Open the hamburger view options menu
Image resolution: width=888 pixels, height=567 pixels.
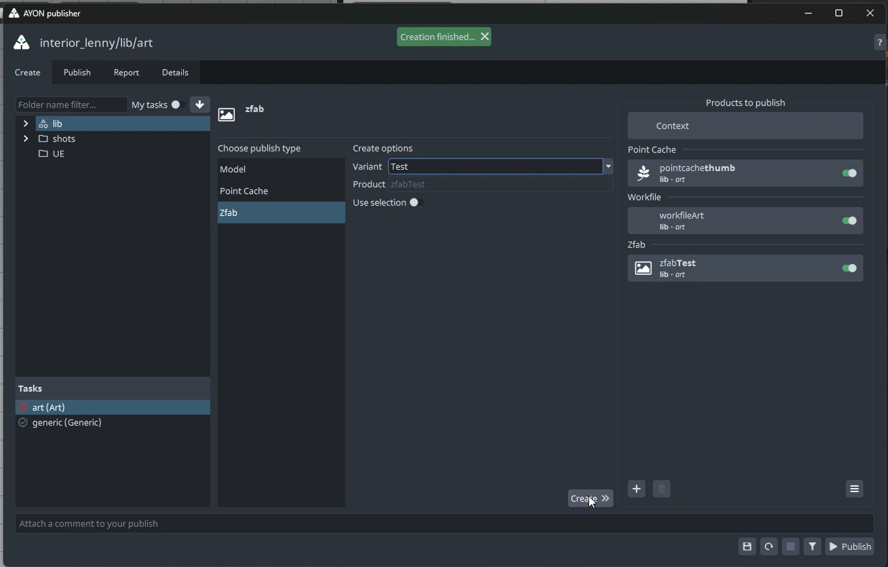click(854, 489)
